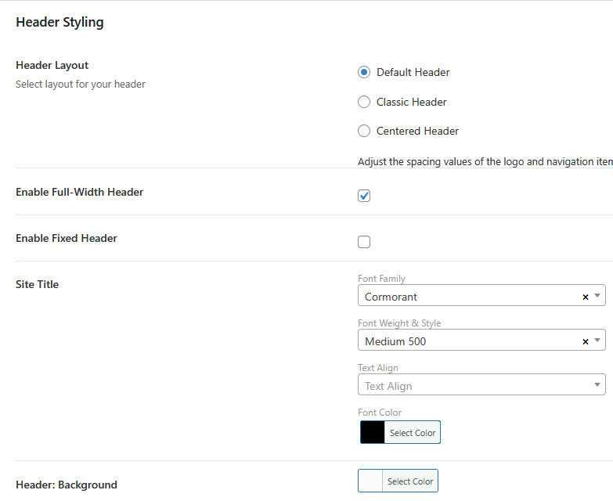Open the Medium 500 font weight select box
The image size is (613, 501).
[470, 341]
